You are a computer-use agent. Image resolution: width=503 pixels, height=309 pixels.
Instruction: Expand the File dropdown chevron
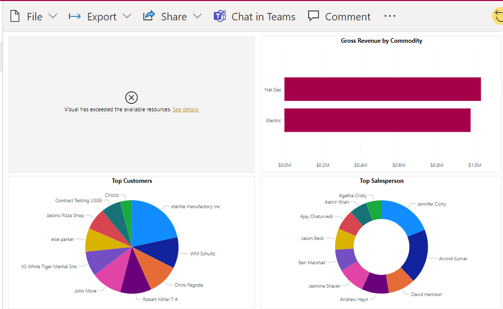click(53, 16)
